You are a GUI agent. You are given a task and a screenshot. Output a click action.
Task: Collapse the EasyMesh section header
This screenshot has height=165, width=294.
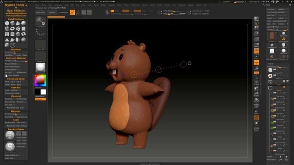point(16,49)
